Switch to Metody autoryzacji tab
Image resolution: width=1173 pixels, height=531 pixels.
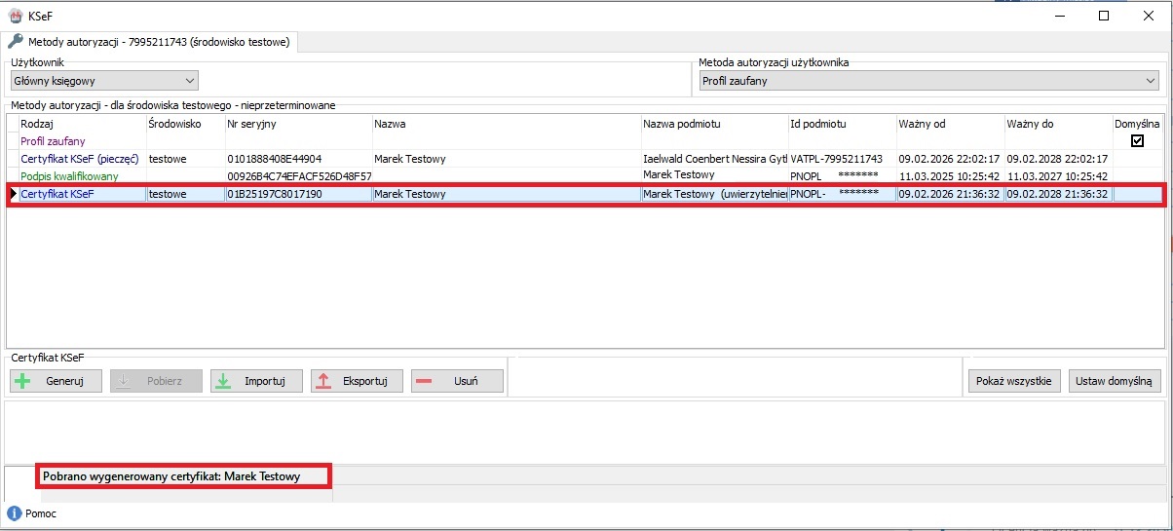point(151,42)
